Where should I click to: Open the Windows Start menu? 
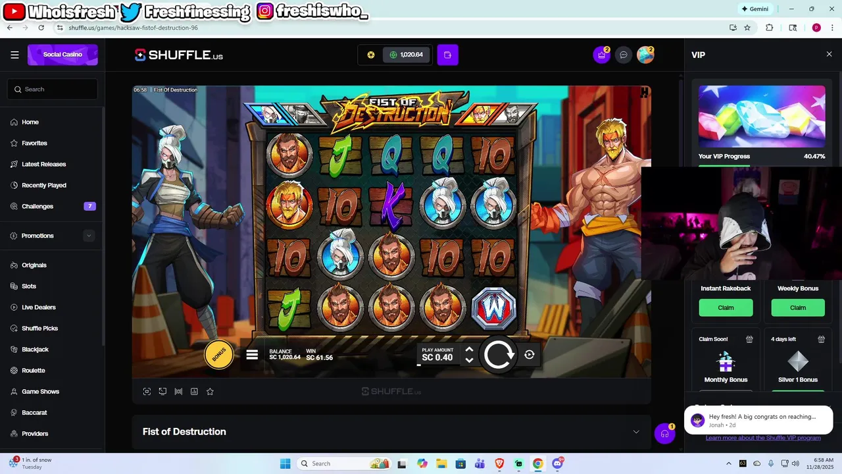click(x=285, y=463)
